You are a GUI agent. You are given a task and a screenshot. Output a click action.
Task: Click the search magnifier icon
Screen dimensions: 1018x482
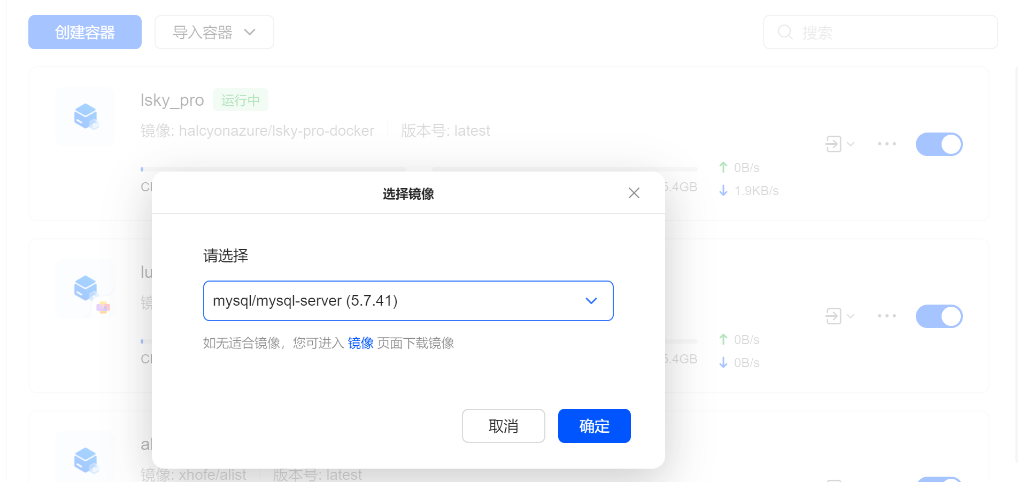(785, 32)
